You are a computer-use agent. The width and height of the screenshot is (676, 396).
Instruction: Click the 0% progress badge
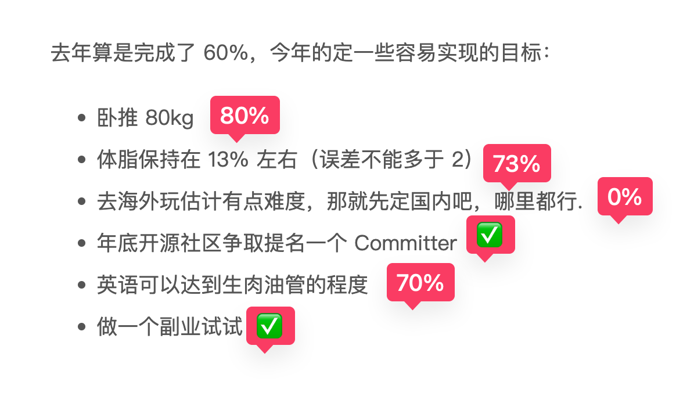pyautogui.click(x=624, y=197)
